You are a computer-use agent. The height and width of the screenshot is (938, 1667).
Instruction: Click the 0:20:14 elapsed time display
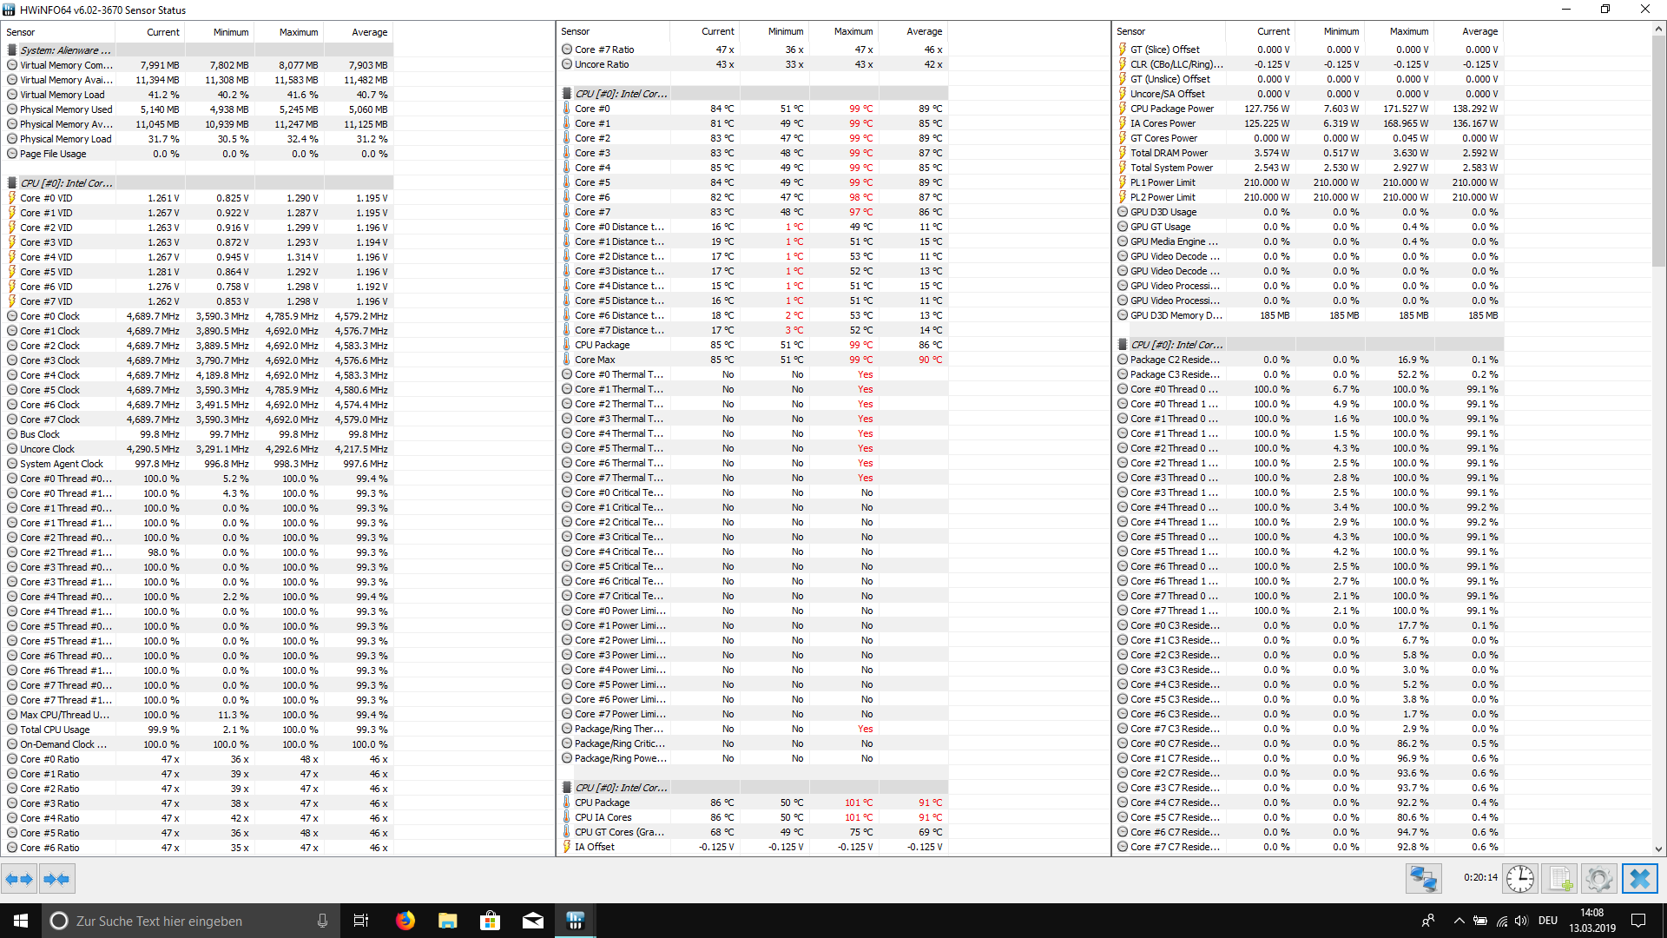1480,877
